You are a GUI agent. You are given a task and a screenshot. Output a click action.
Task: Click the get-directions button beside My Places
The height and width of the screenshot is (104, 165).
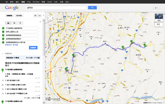click(9, 15)
